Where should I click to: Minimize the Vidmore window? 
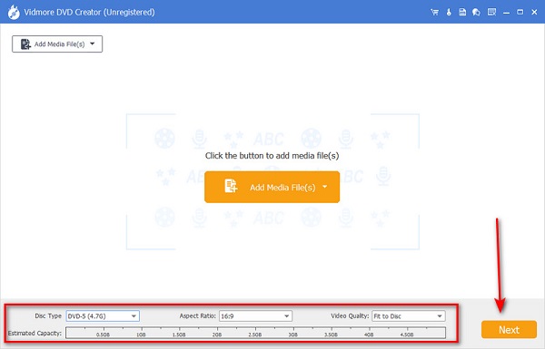point(507,13)
